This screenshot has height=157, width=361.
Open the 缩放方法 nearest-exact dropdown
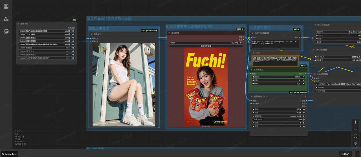(278, 116)
